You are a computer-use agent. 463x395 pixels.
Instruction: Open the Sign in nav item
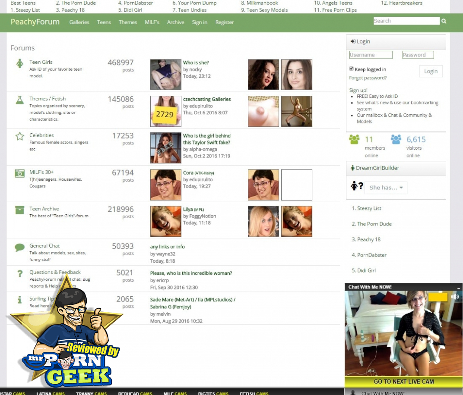coord(200,22)
